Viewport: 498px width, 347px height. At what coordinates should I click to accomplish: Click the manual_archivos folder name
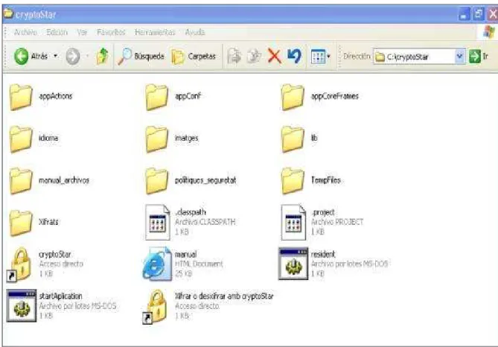64,180
